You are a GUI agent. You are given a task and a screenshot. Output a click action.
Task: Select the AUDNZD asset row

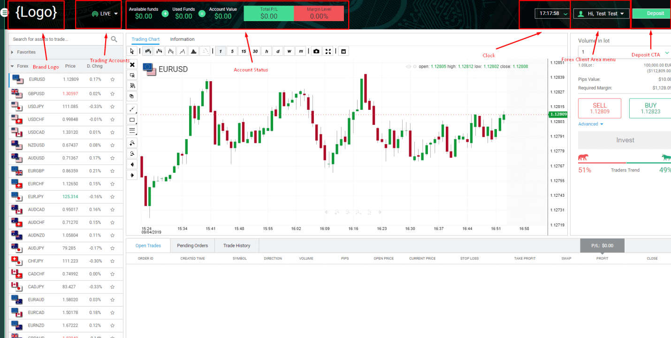[66, 235]
